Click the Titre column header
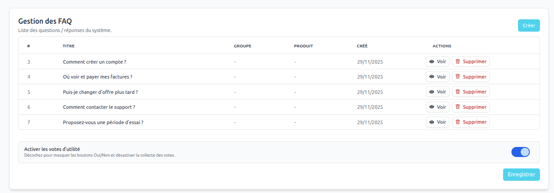Image resolution: width=554 pixels, height=193 pixels. click(69, 46)
